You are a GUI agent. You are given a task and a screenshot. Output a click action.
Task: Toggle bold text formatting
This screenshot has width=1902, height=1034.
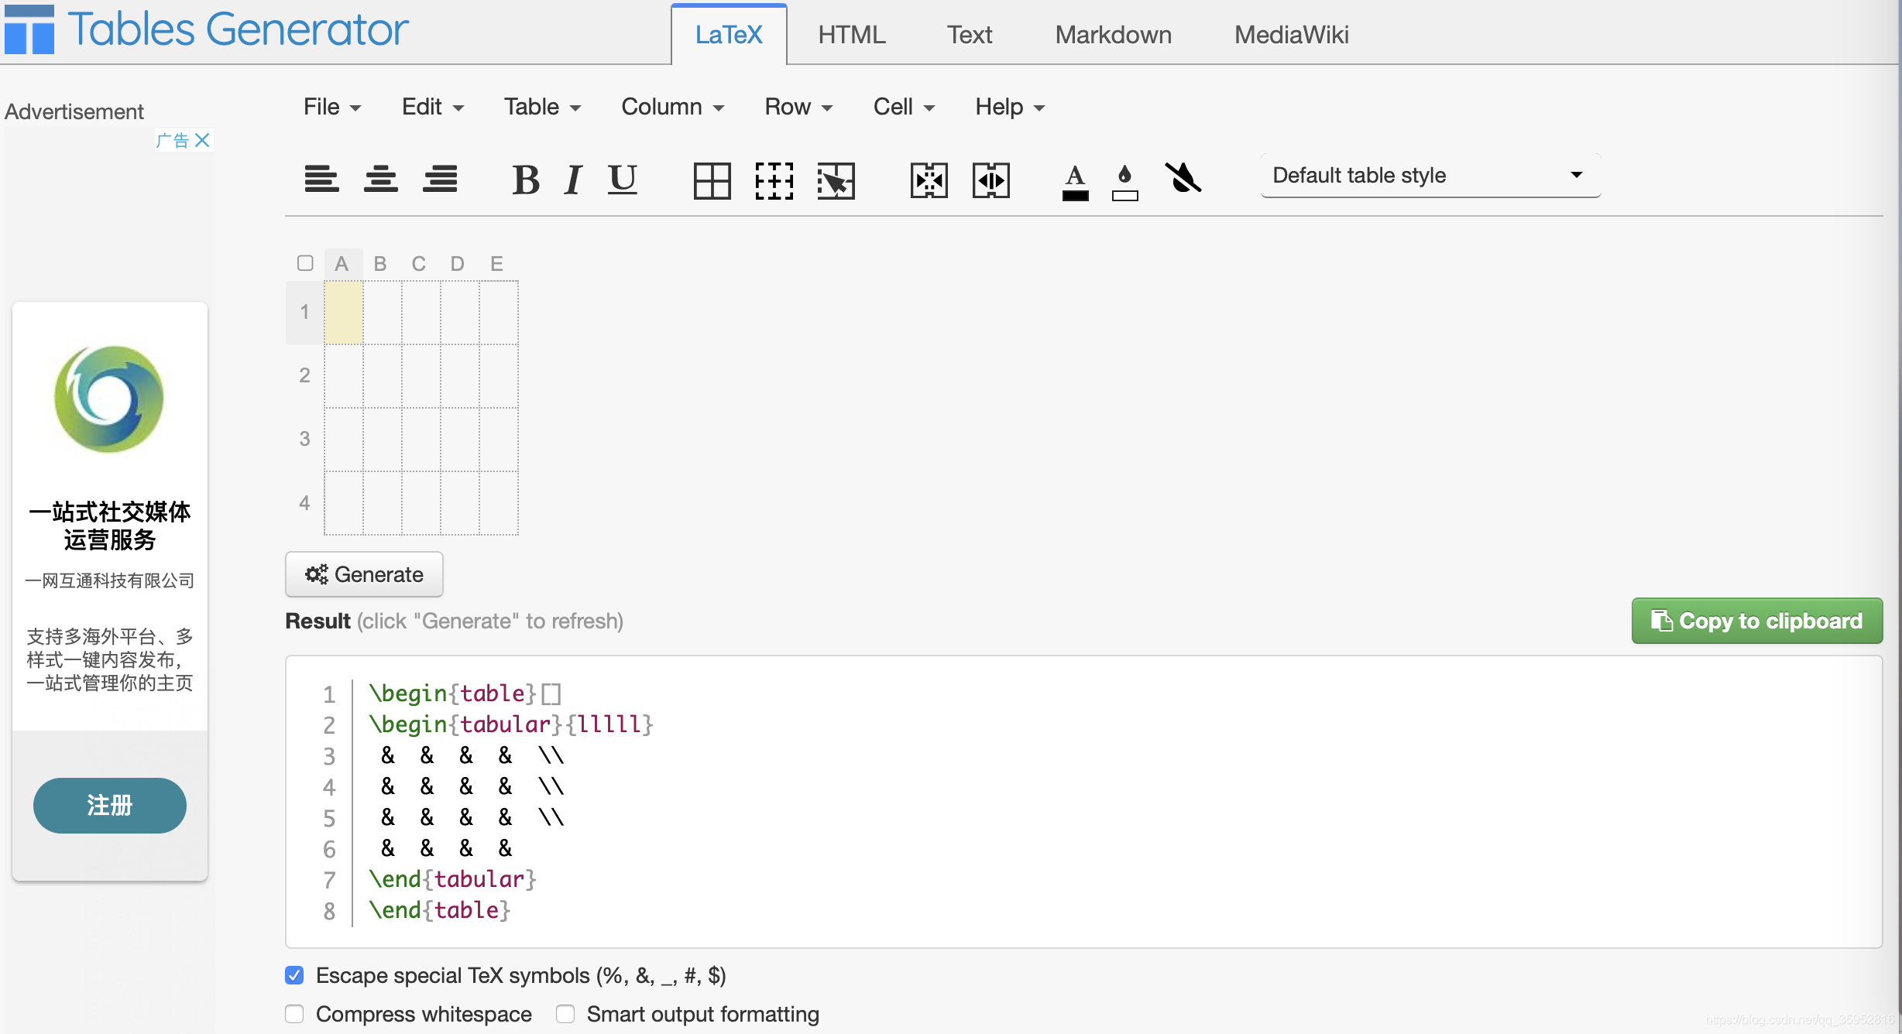pos(526,180)
